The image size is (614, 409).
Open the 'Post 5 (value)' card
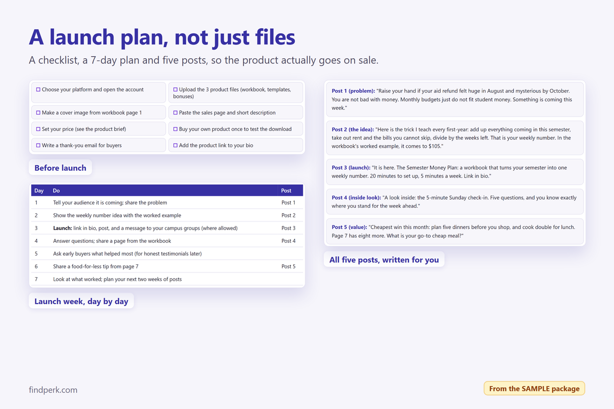click(455, 231)
